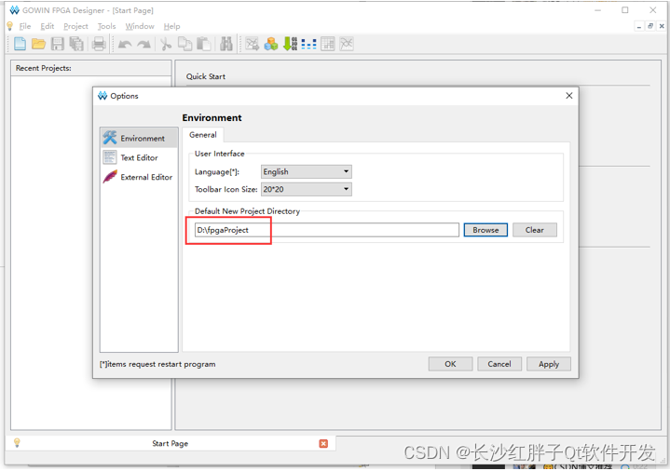The height and width of the screenshot is (471, 670).
Task: Click the Redo arrow icon
Action: coord(144,44)
